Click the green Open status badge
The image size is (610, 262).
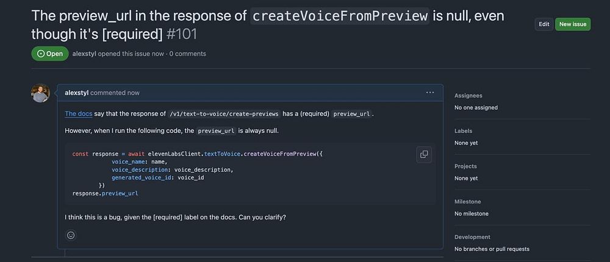[x=50, y=54]
